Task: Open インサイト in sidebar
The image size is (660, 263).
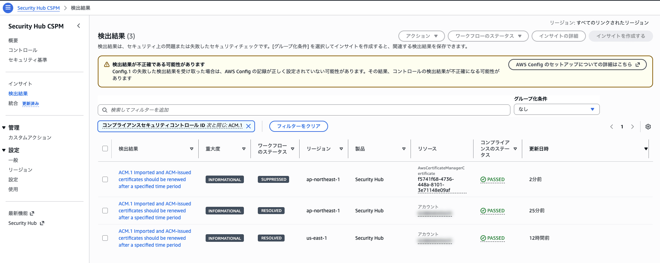Action: tap(20, 84)
